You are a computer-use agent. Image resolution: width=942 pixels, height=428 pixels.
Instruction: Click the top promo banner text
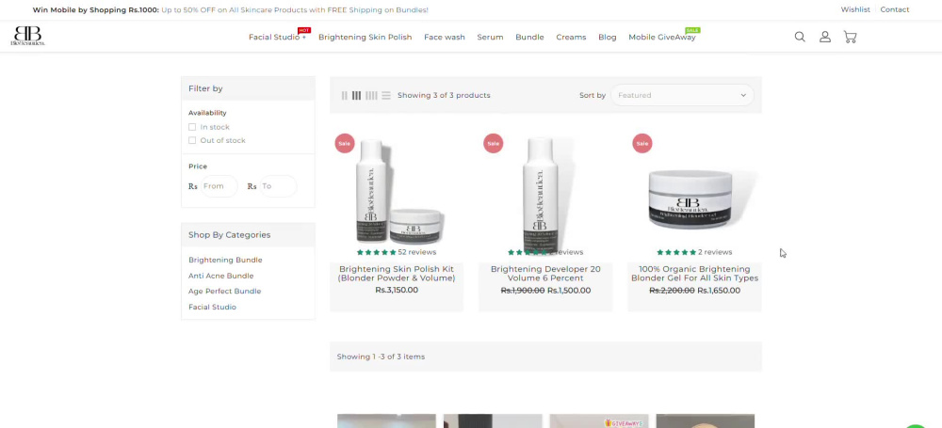(x=231, y=10)
